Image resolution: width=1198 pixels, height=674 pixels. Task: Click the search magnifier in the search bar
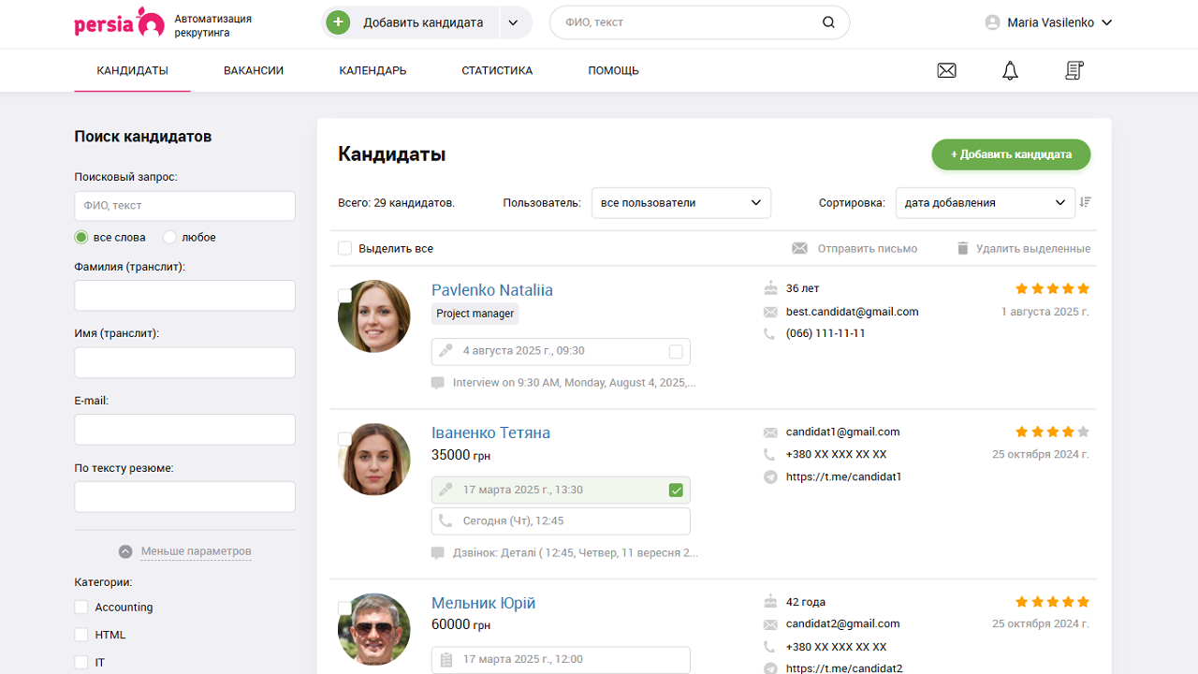827,22
